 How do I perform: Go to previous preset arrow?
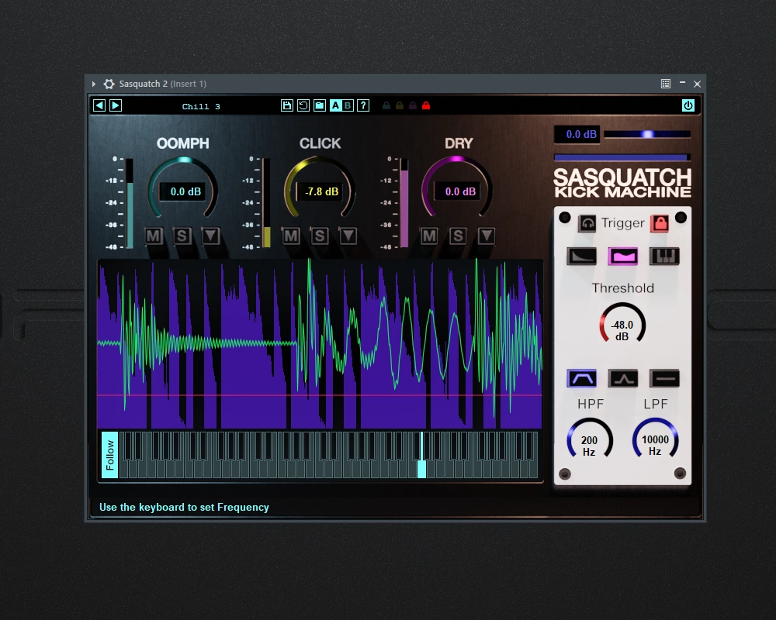pos(99,105)
